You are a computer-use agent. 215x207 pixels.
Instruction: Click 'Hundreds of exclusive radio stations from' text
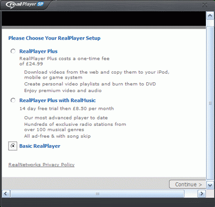click(x=75, y=124)
